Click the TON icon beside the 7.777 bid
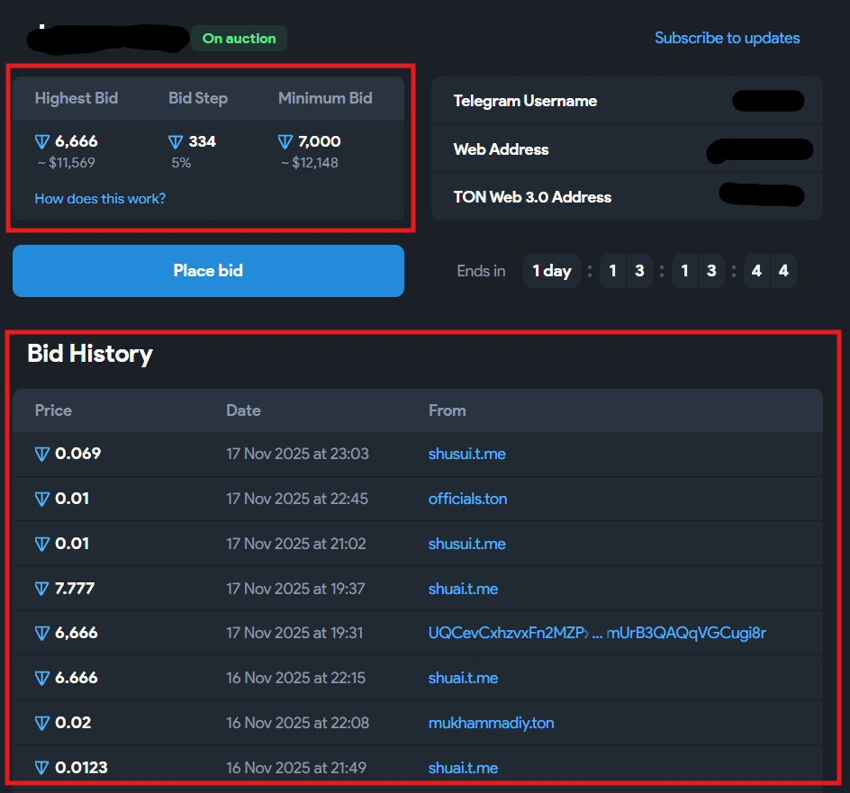This screenshot has width=850, height=793. [42, 589]
